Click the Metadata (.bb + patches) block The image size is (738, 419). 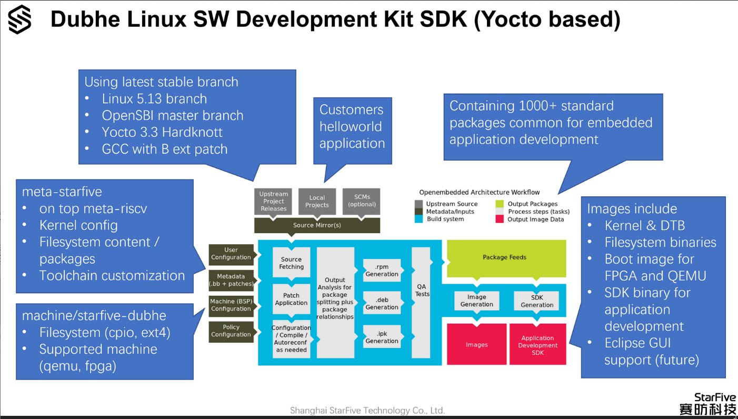point(231,280)
